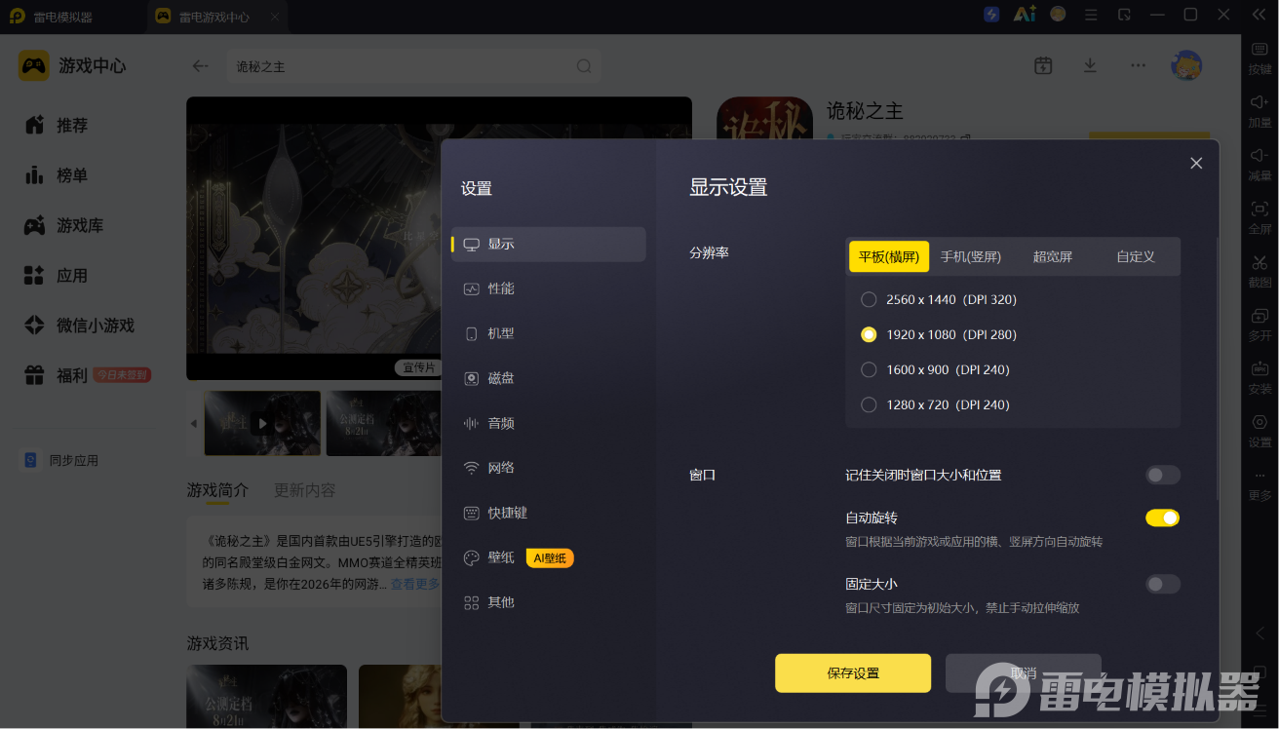Switch to 游戏简介 tab
The height and width of the screenshot is (729, 1279).
(217, 490)
